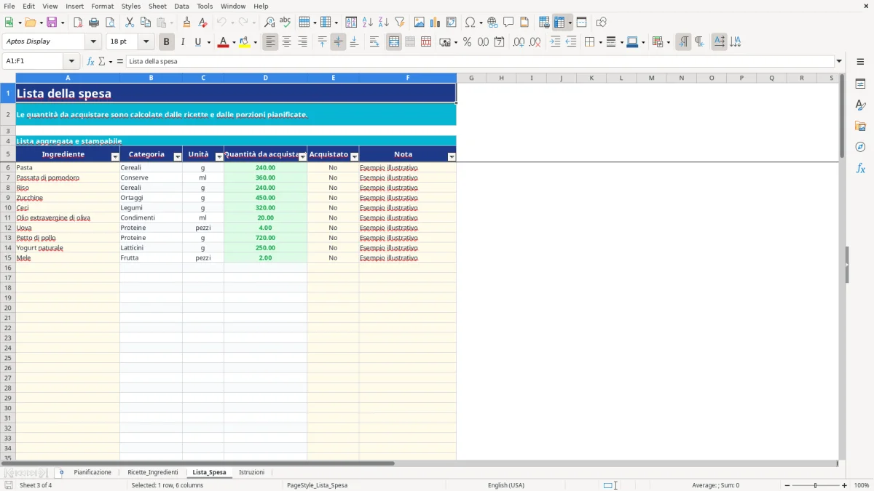874x491 pixels.
Task: Switch to the Pianificazione sheet tab
Action: pos(92,473)
